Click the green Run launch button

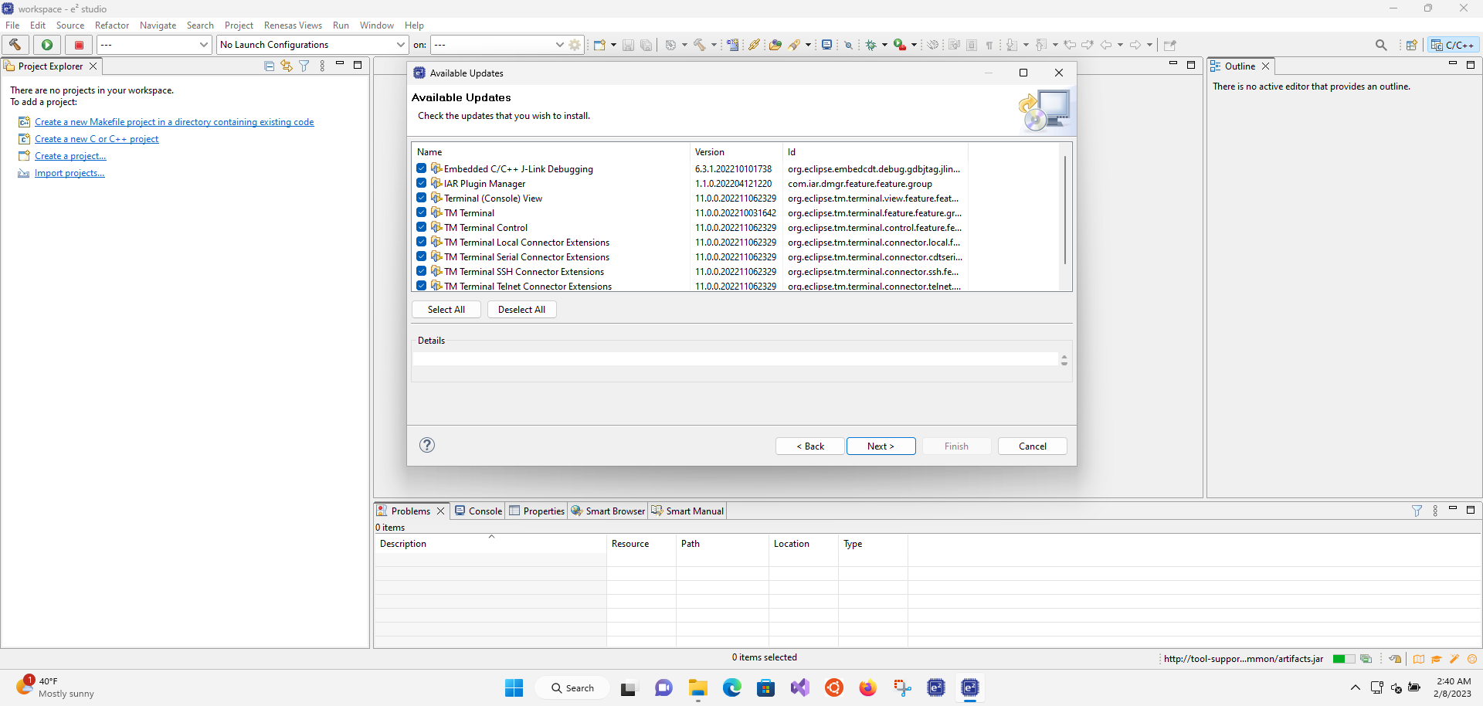point(47,45)
